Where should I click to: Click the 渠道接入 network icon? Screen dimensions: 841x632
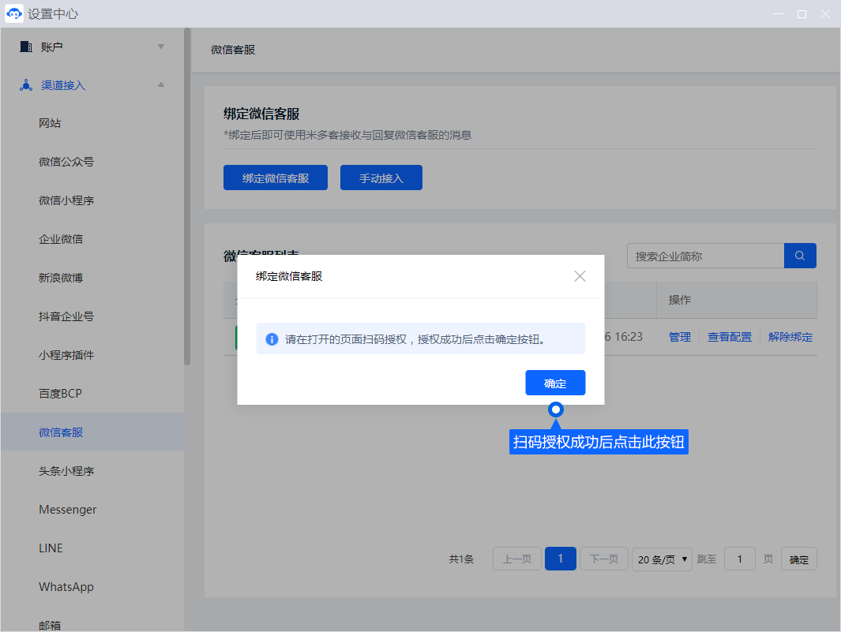point(26,85)
